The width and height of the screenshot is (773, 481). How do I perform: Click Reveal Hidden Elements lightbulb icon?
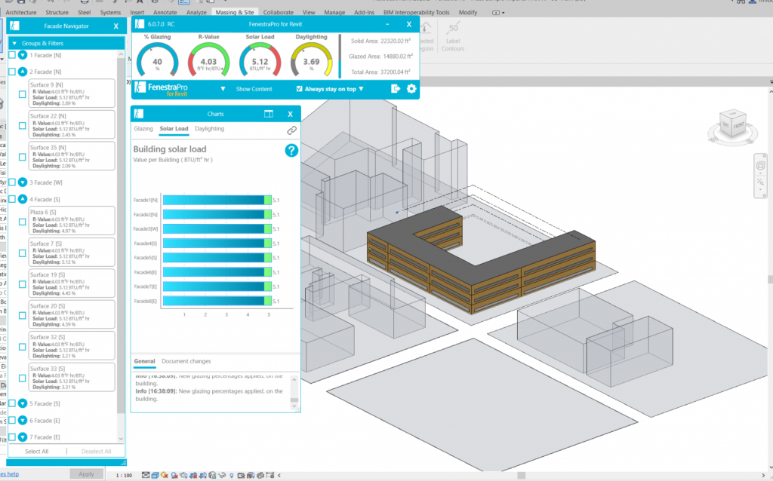pos(231,475)
